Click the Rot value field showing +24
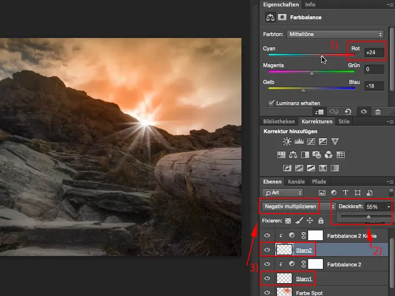Screen dimensions: 395x296 tap(374, 52)
